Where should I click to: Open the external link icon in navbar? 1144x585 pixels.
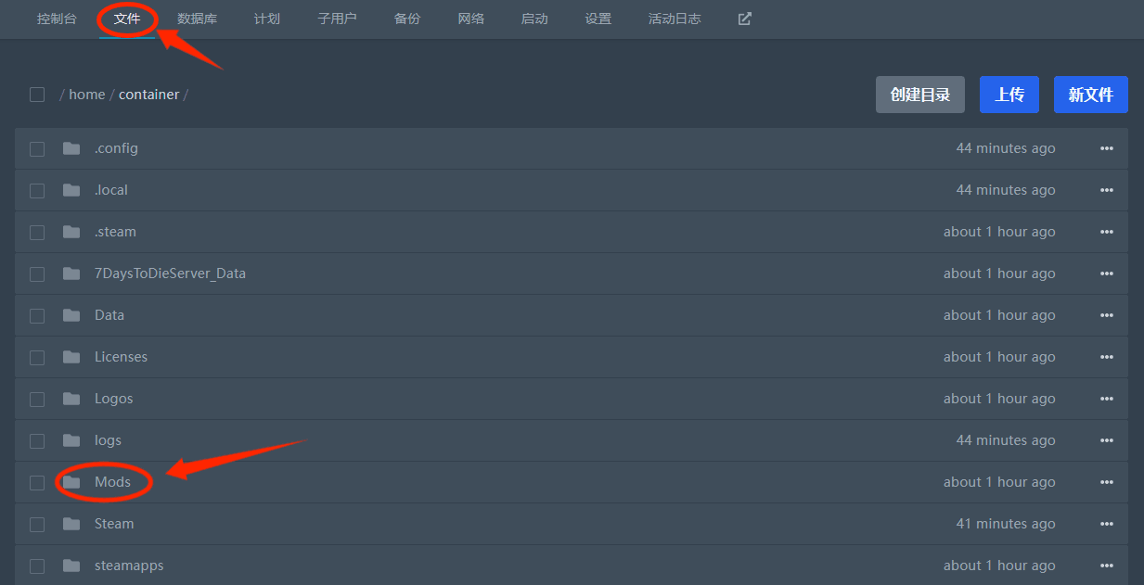click(x=744, y=19)
